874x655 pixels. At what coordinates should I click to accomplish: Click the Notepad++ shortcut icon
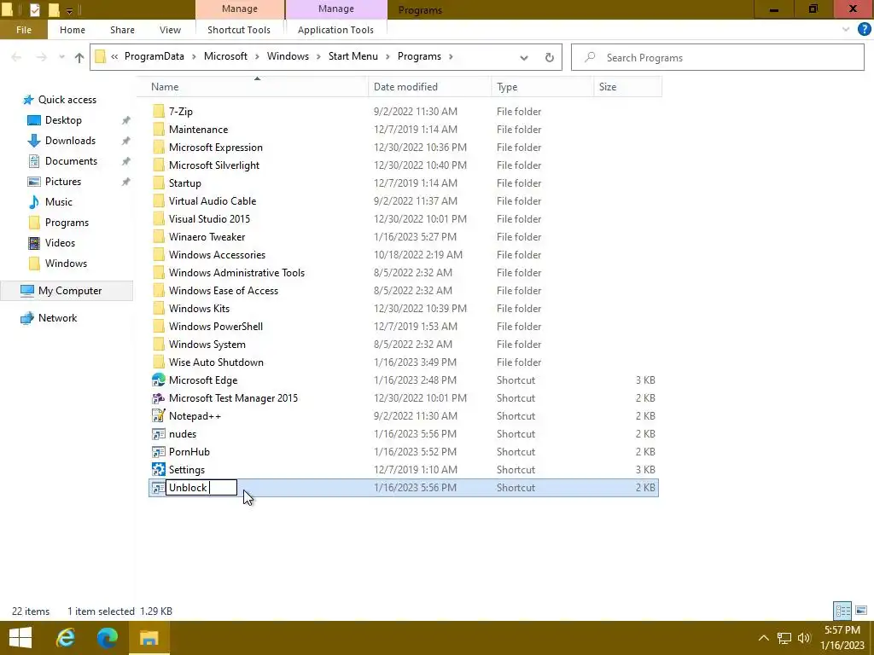click(x=159, y=416)
